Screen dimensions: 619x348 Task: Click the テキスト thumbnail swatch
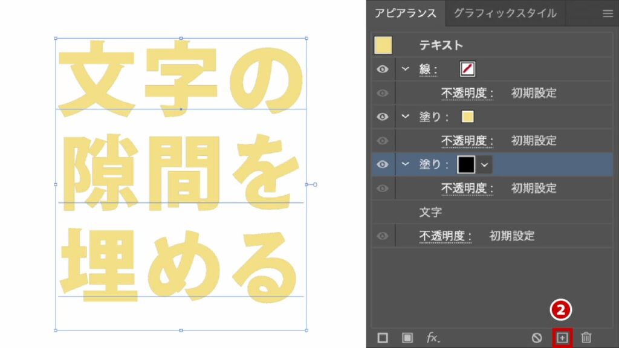383,45
